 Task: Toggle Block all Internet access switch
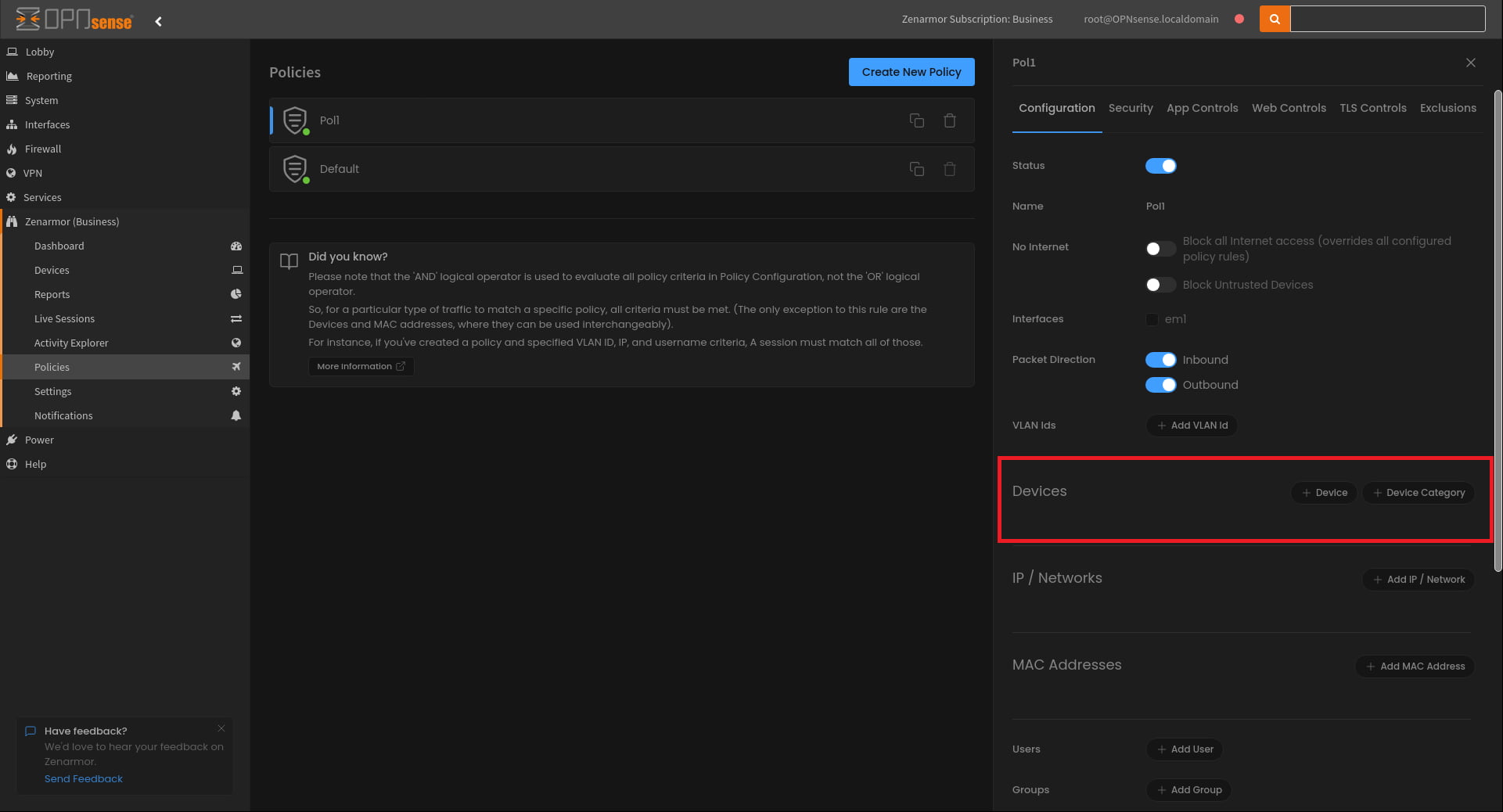[1161, 249]
